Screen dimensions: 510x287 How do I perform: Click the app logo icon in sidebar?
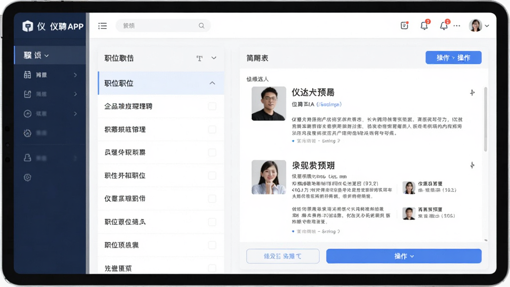[28, 26]
